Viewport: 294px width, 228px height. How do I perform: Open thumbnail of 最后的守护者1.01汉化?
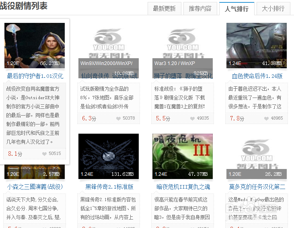[x=35, y=45]
